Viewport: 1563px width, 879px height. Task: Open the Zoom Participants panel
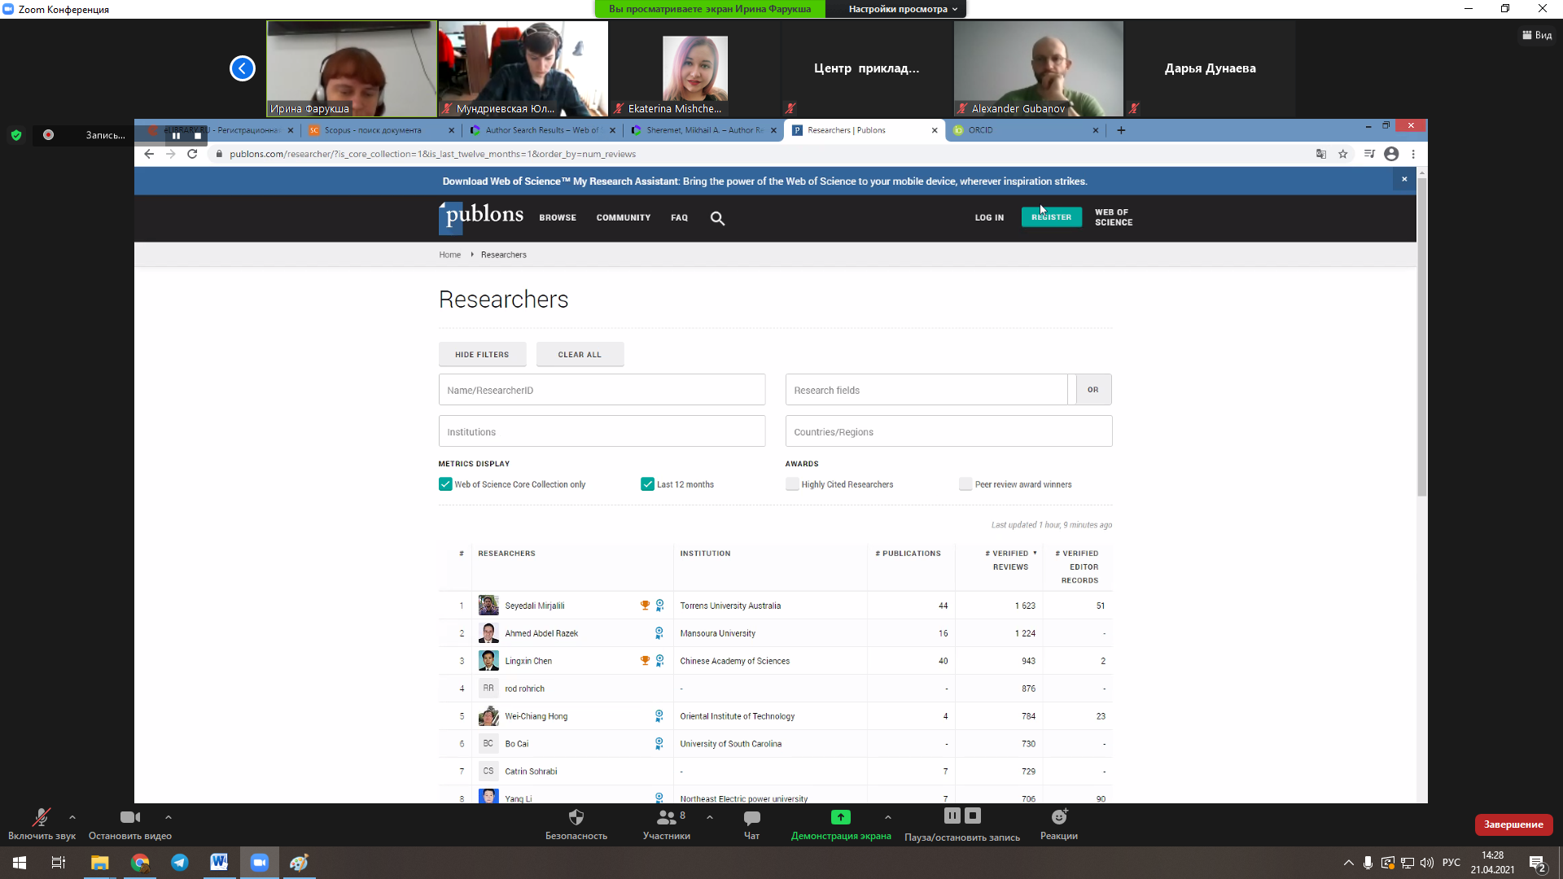coord(667,824)
